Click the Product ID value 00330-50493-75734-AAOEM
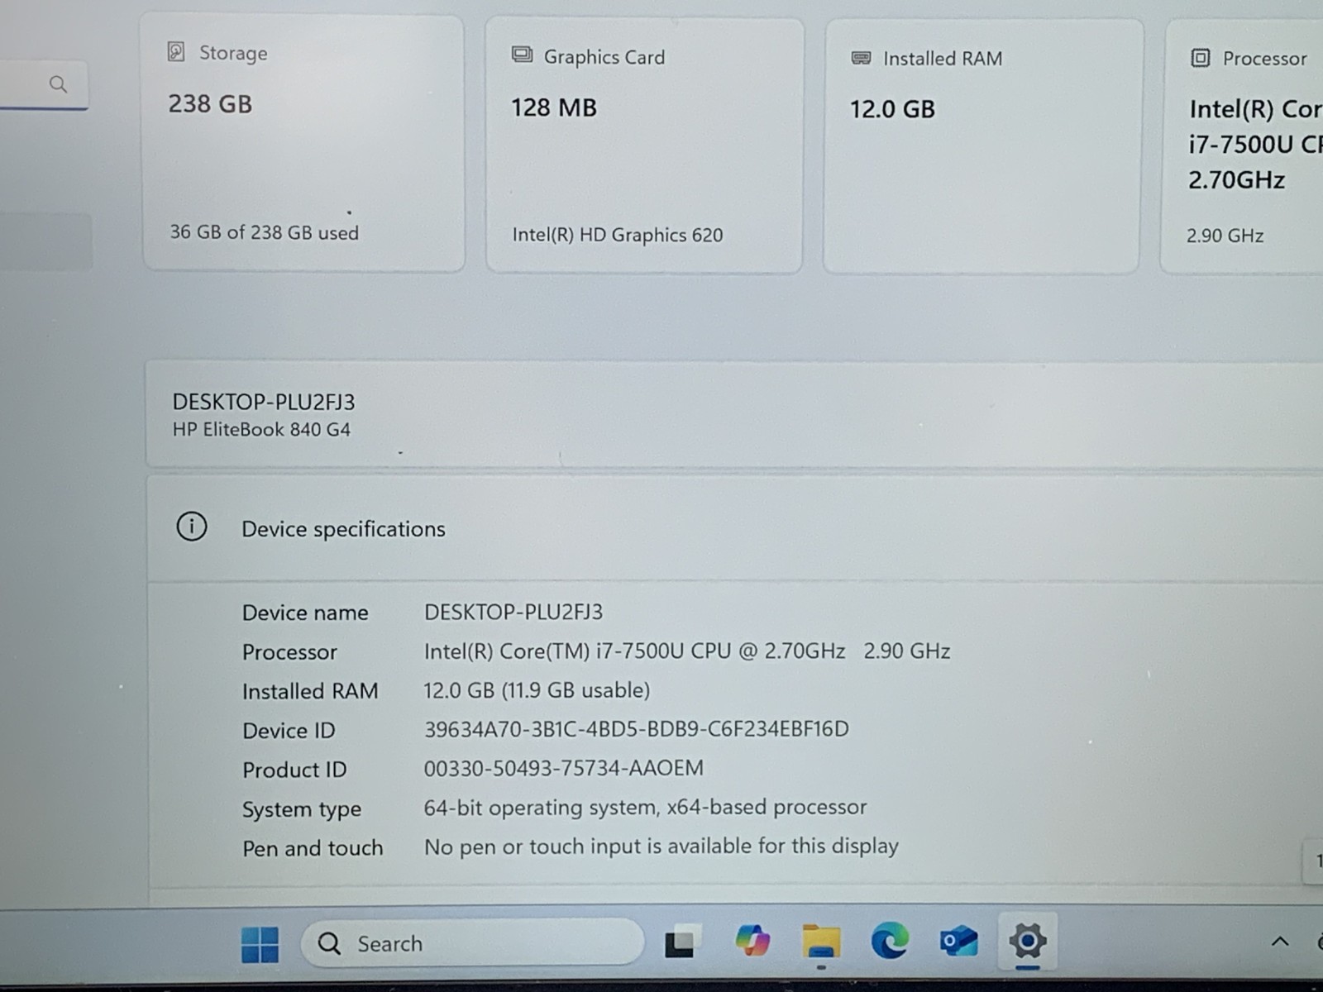Image resolution: width=1323 pixels, height=992 pixels. (563, 768)
